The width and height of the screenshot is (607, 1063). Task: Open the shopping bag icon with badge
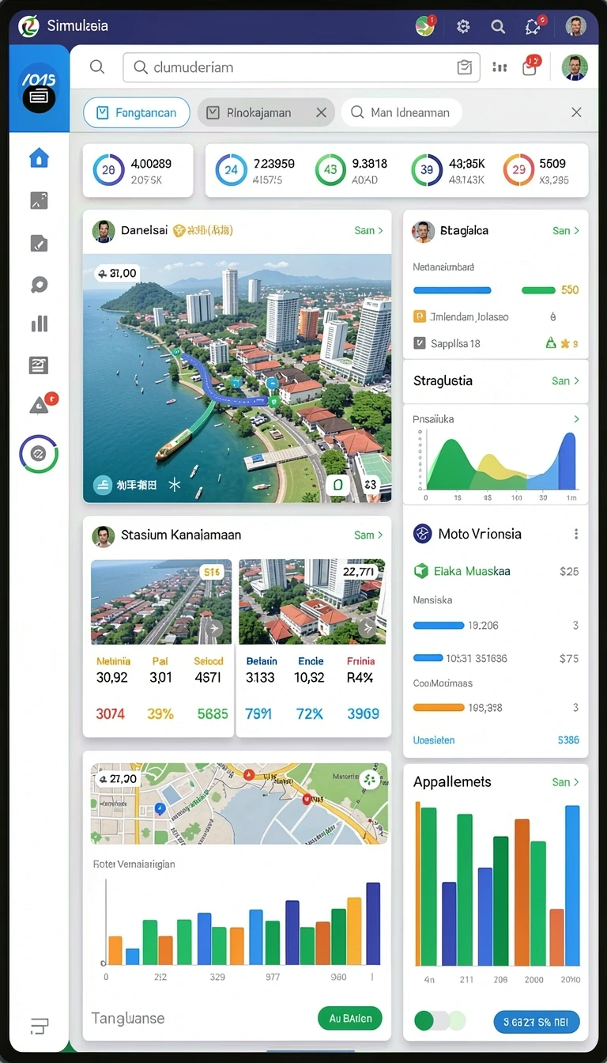point(530,67)
